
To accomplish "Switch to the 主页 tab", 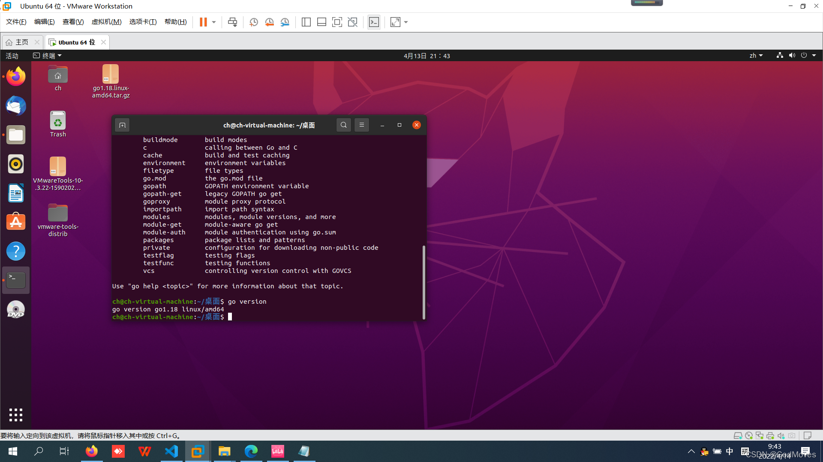I will (x=21, y=42).
